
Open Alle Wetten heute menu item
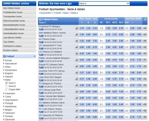tap(19, 8)
